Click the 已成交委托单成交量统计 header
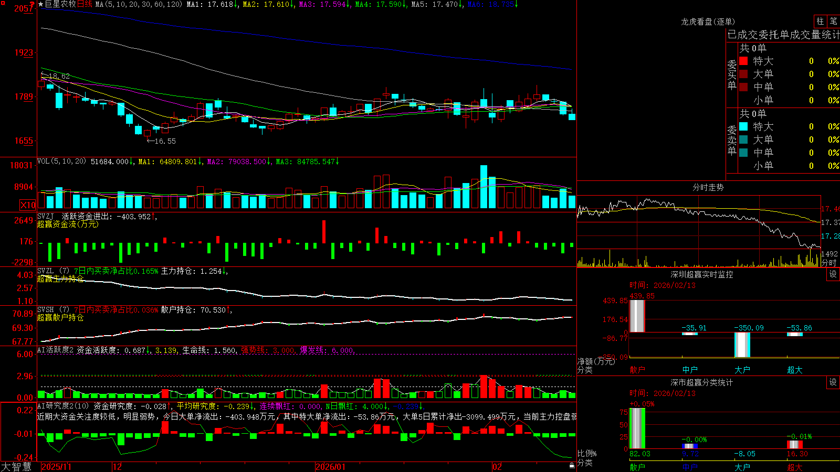Screen dimensions: 840x472 point(783,35)
